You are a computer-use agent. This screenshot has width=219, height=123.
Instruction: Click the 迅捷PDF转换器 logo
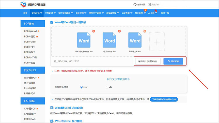click(33, 5)
